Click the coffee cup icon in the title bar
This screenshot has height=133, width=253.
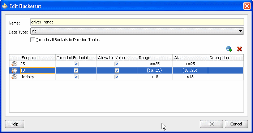5,6
